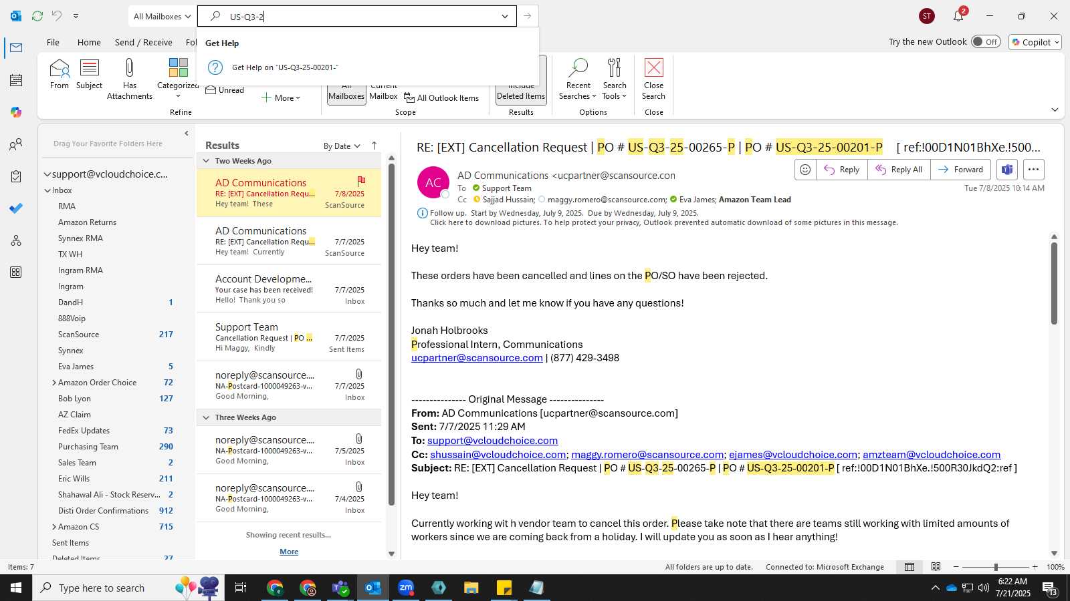Open the To Do checkmark icon
Image resolution: width=1070 pixels, height=601 pixels.
(x=16, y=208)
